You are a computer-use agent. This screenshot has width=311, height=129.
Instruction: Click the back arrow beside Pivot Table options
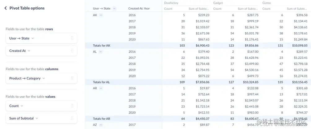click(x=6, y=8)
